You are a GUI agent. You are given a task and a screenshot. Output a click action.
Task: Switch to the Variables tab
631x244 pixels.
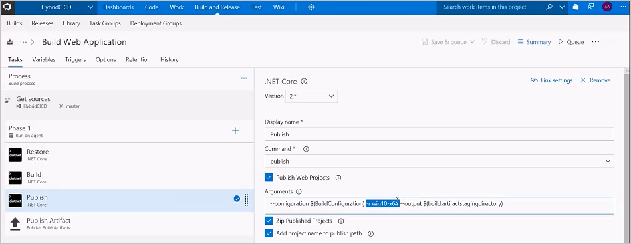pyautogui.click(x=44, y=60)
